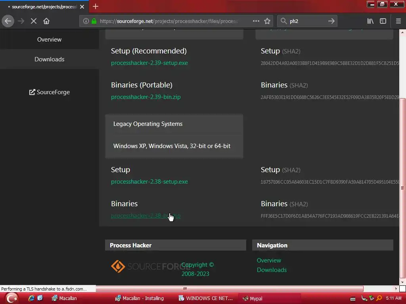Click the second quick launch browser icon

(x=40, y=298)
